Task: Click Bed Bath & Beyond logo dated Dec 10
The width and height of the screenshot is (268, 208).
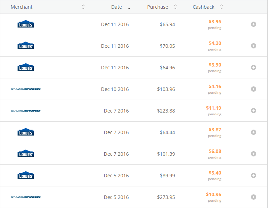Action: click(x=26, y=89)
